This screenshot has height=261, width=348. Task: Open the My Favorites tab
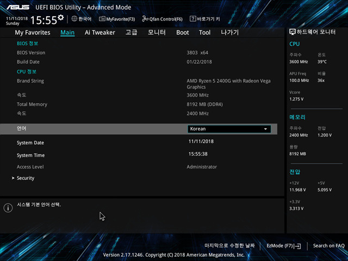(x=33, y=33)
